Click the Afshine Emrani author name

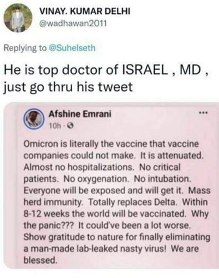pos(80,114)
